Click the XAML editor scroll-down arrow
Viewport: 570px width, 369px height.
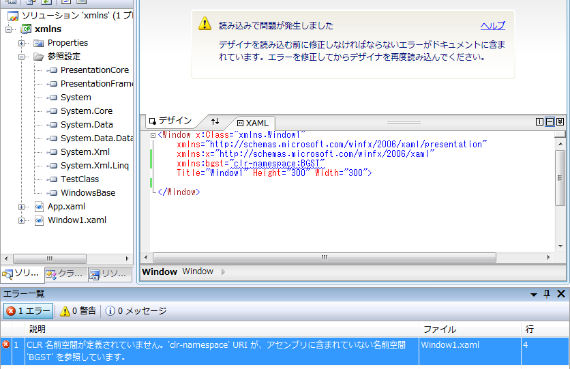[560, 246]
